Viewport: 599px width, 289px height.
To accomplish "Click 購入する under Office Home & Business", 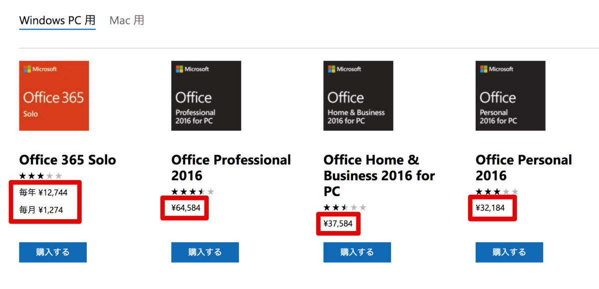I will point(357,252).
